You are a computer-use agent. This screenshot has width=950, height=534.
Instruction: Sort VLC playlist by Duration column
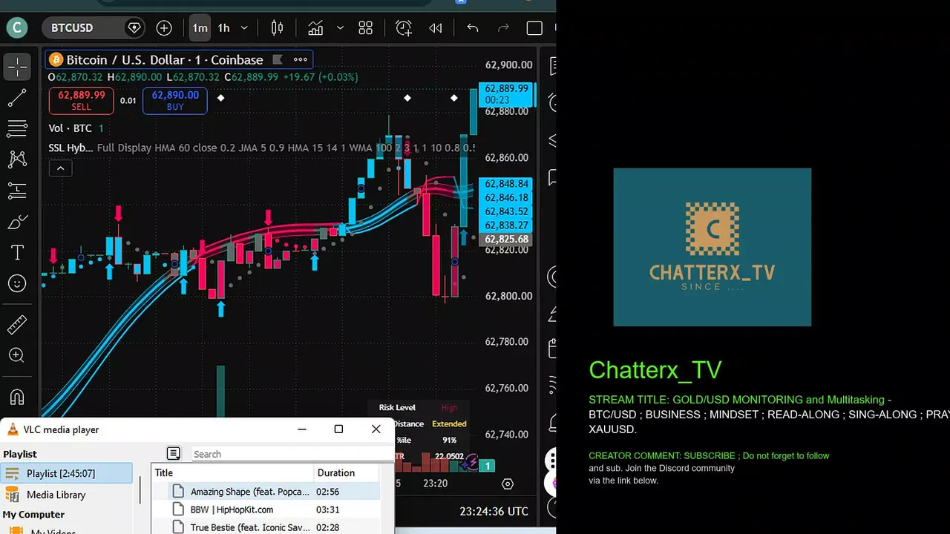click(347, 472)
